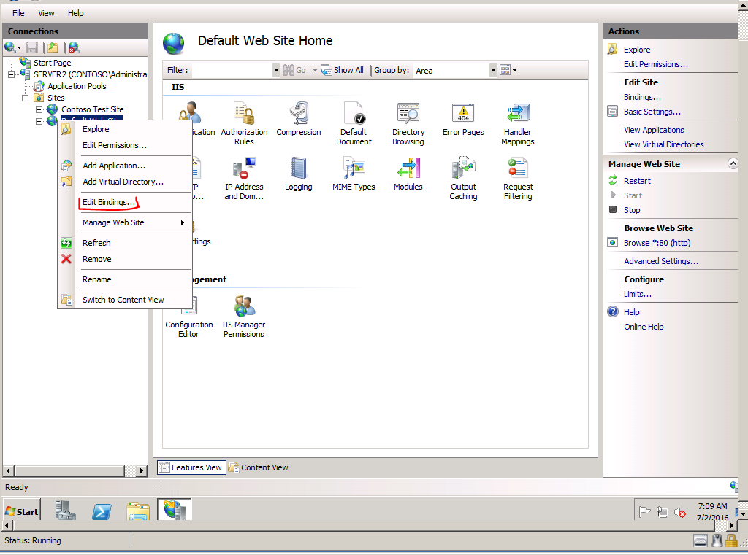Collapse the Sites tree node

click(25, 98)
